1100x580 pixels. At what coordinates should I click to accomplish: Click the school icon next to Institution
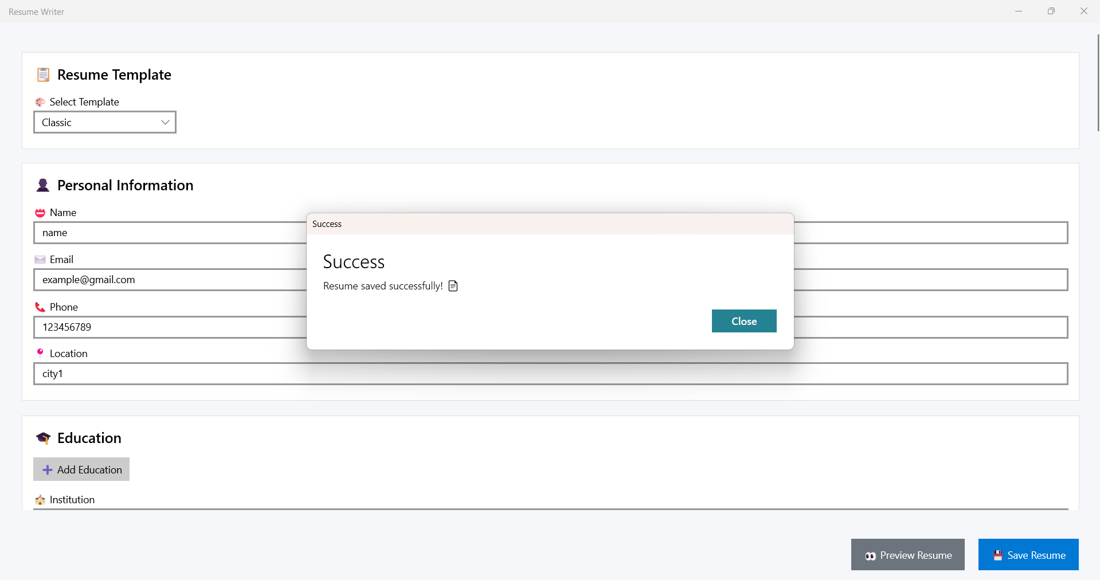point(40,500)
